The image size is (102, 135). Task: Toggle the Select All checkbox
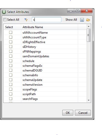click(5, 20)
